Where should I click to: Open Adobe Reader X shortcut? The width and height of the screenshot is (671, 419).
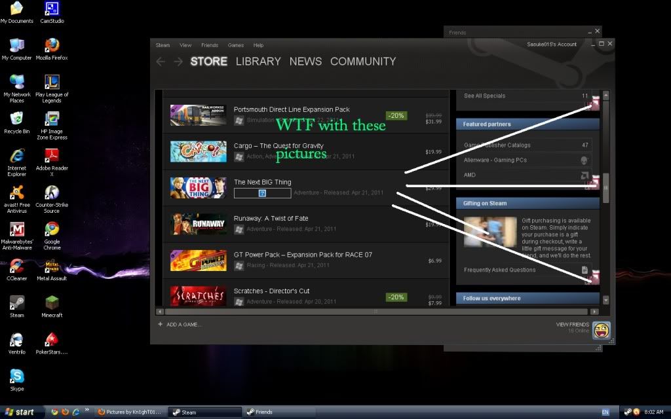coord(52,162)
